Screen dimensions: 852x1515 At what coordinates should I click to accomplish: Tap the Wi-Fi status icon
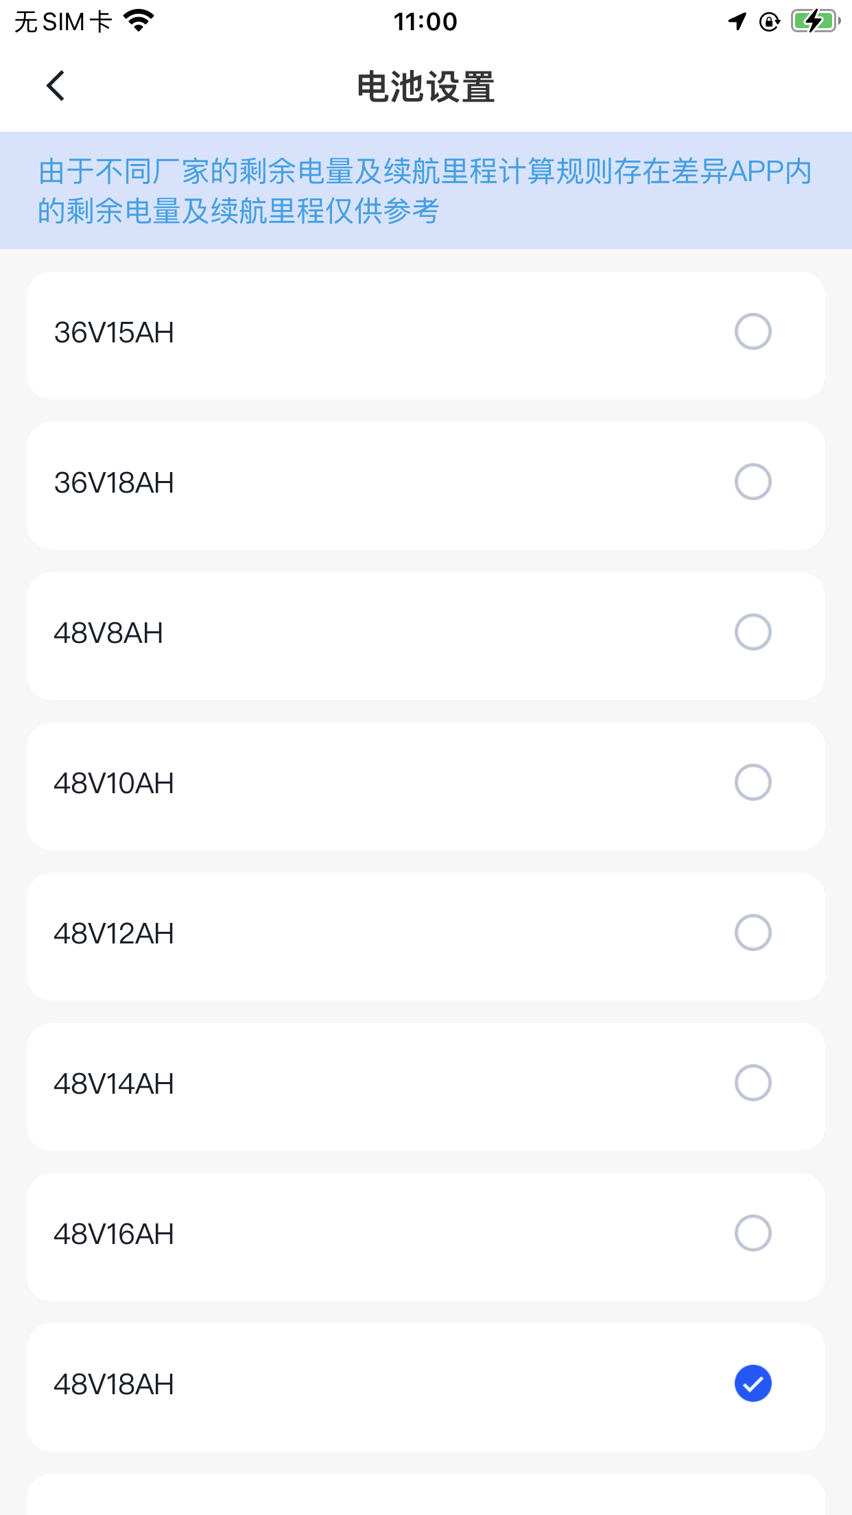(139, 21)
